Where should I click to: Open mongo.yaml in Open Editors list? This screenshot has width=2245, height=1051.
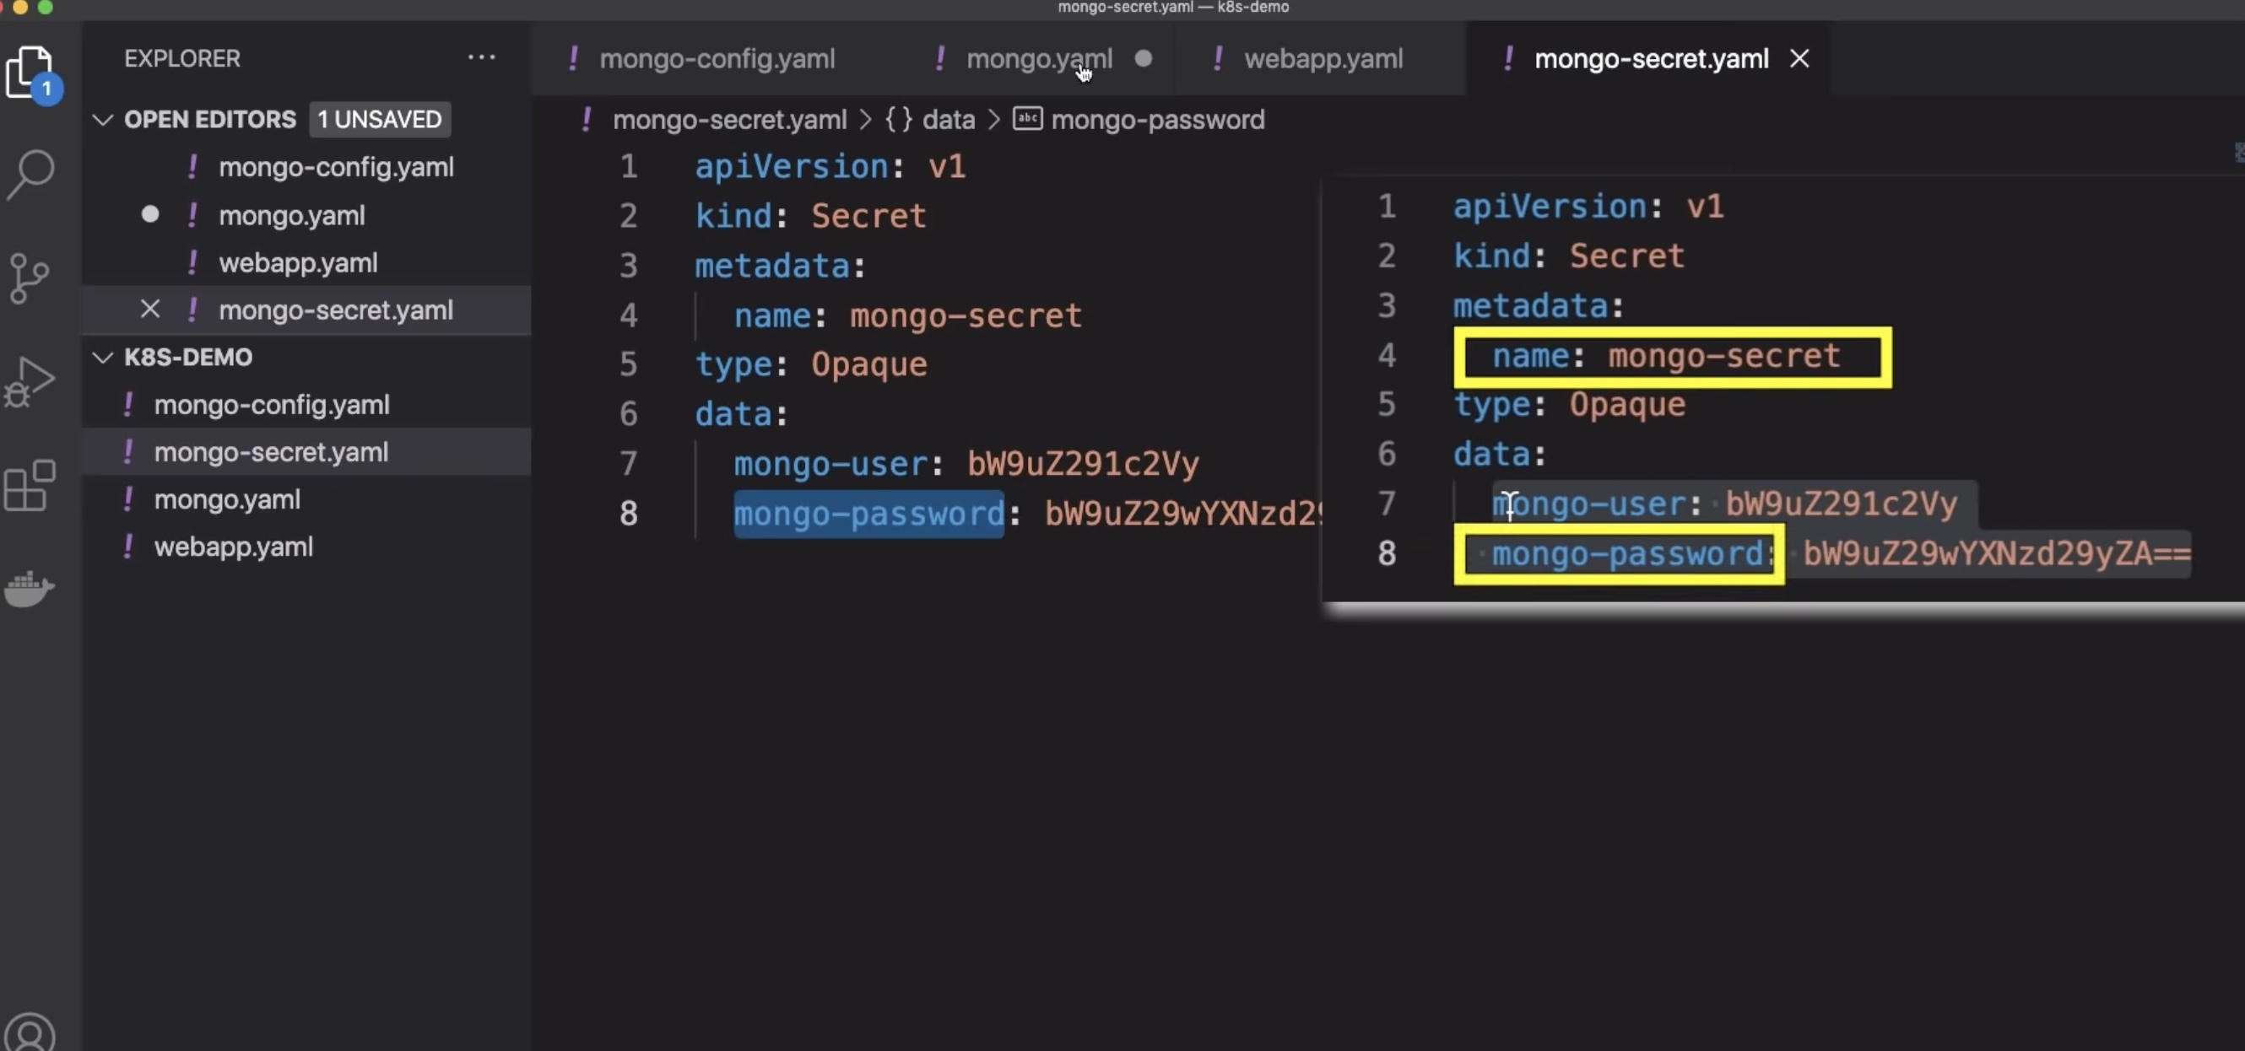291,215
